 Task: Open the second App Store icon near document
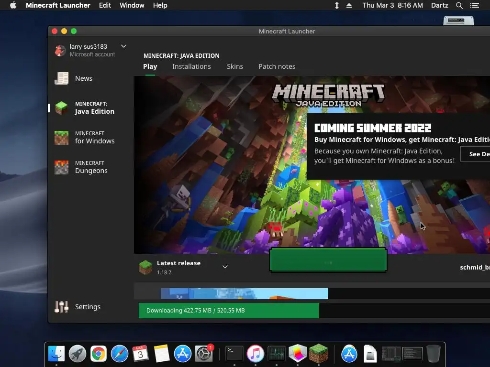tap(349, 354)
